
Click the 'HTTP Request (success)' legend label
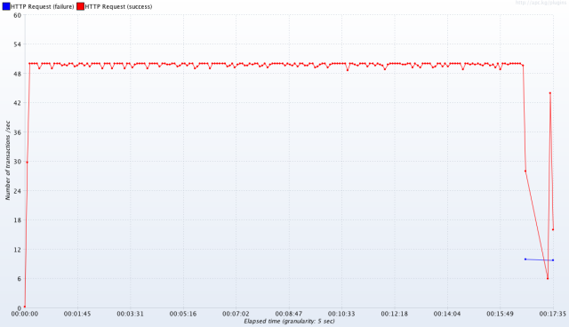point(118,6)
